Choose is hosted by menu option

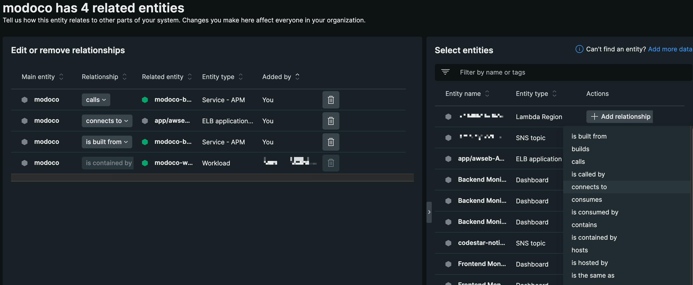pyautogui.click(x=590, y=263)
